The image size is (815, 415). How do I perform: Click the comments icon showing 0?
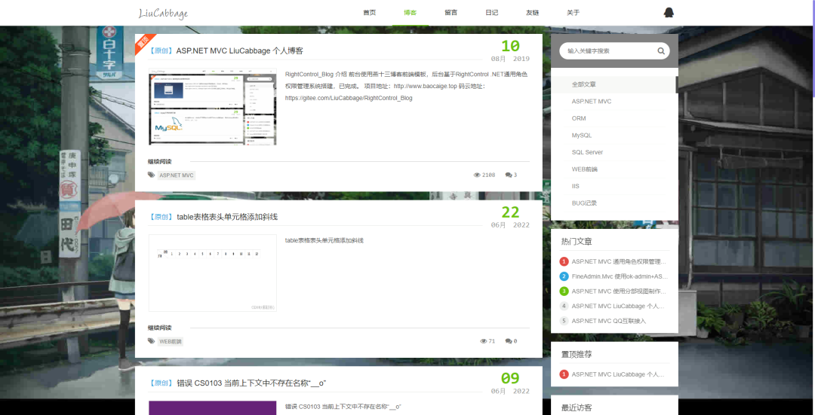(x=509, y=341)
